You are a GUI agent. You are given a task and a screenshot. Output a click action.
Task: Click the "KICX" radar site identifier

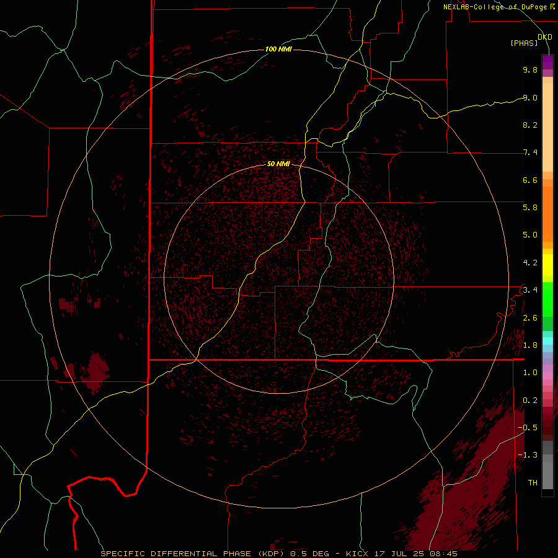[x=357, y=554]
